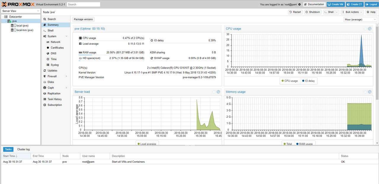Open Updates page
The width and height of the screenshot is (379, 184).
coord(56,71)
